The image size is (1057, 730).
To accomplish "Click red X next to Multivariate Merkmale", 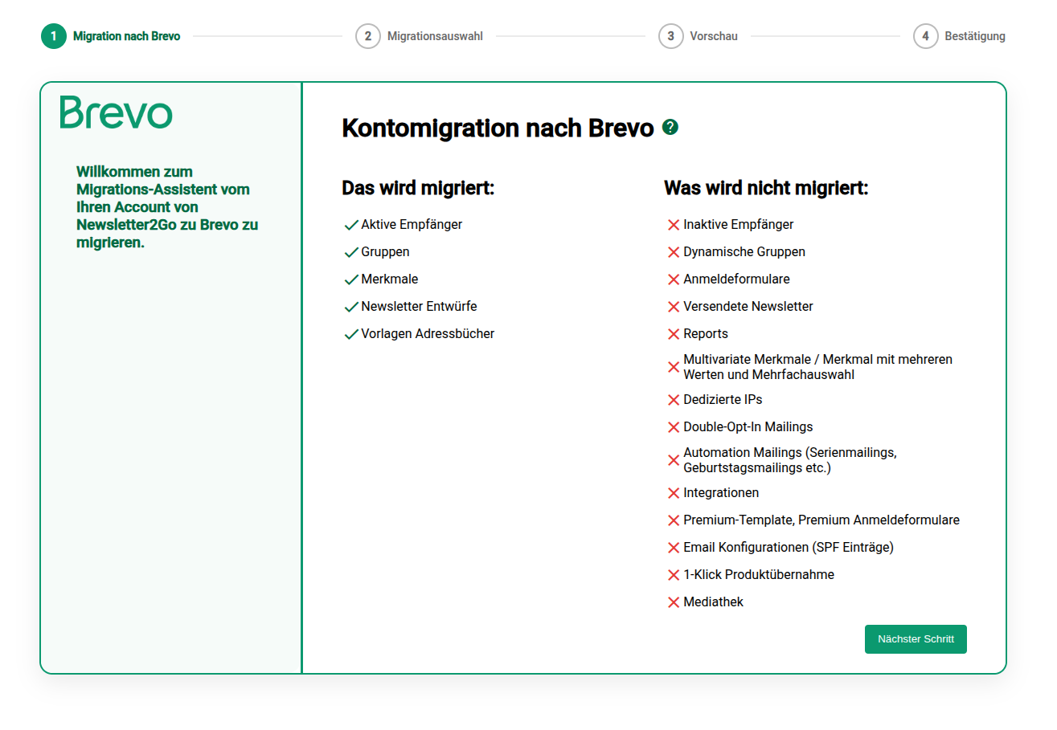I will (x=674, y=367).
